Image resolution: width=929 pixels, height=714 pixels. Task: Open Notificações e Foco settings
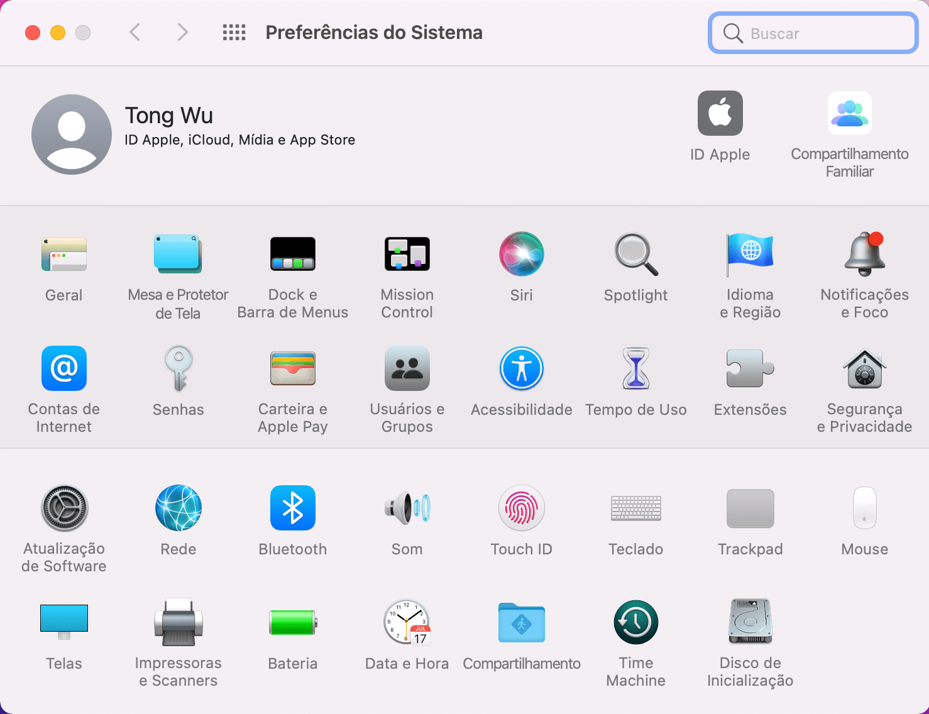point(864,255)
